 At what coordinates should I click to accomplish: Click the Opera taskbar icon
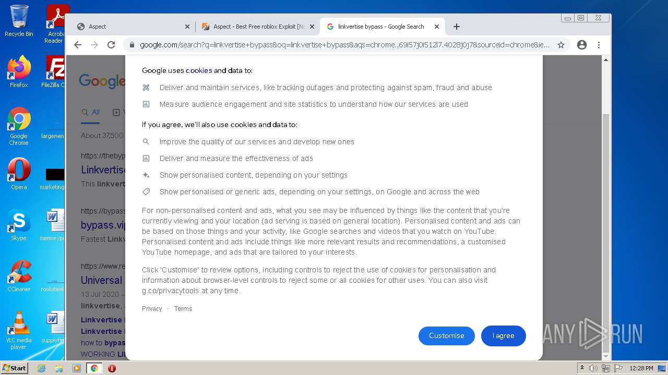click(x=112, y=368)
